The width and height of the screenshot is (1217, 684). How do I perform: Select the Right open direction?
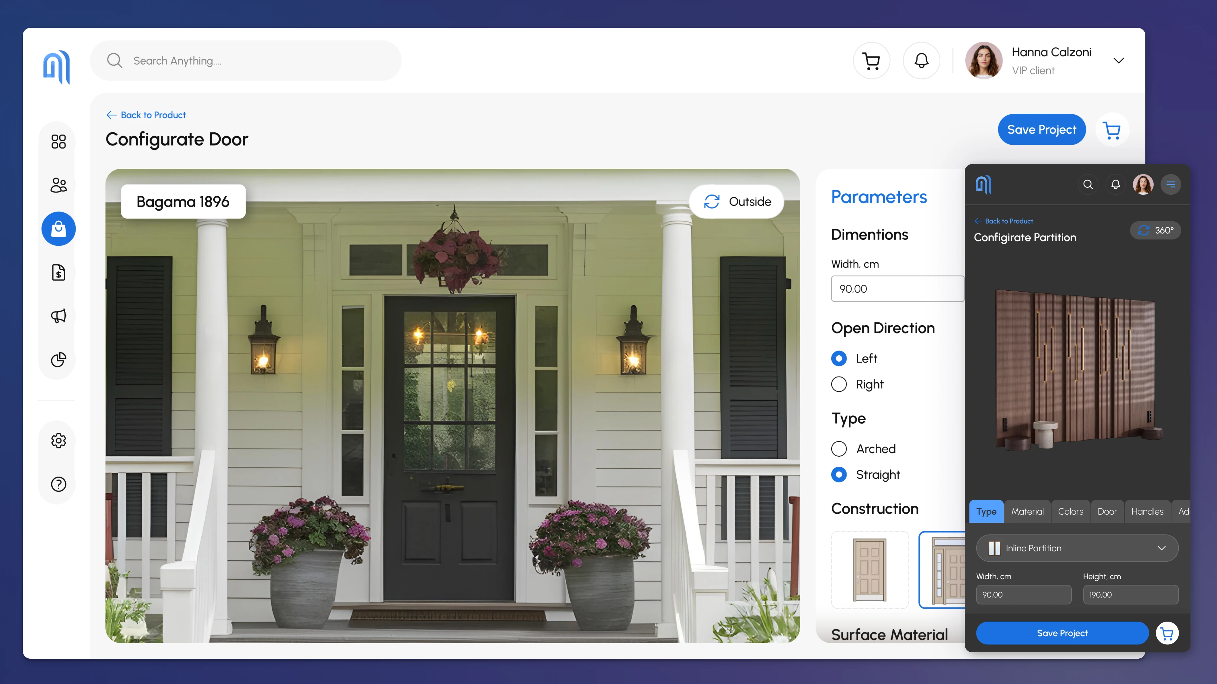tap(839, 384)
